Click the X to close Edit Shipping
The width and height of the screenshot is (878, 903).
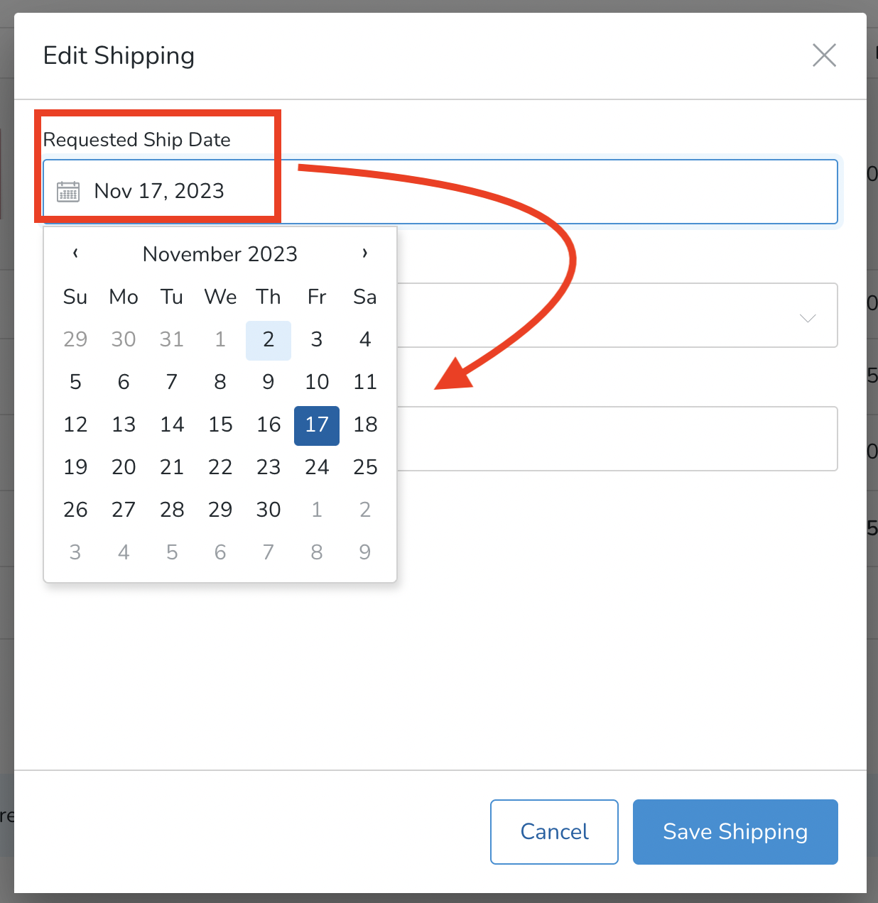(x=823, y=55)
